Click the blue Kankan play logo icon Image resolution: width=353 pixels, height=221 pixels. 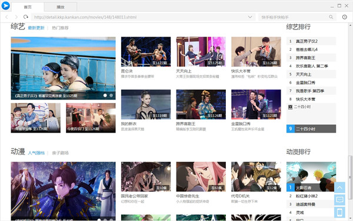pos(5,5)
